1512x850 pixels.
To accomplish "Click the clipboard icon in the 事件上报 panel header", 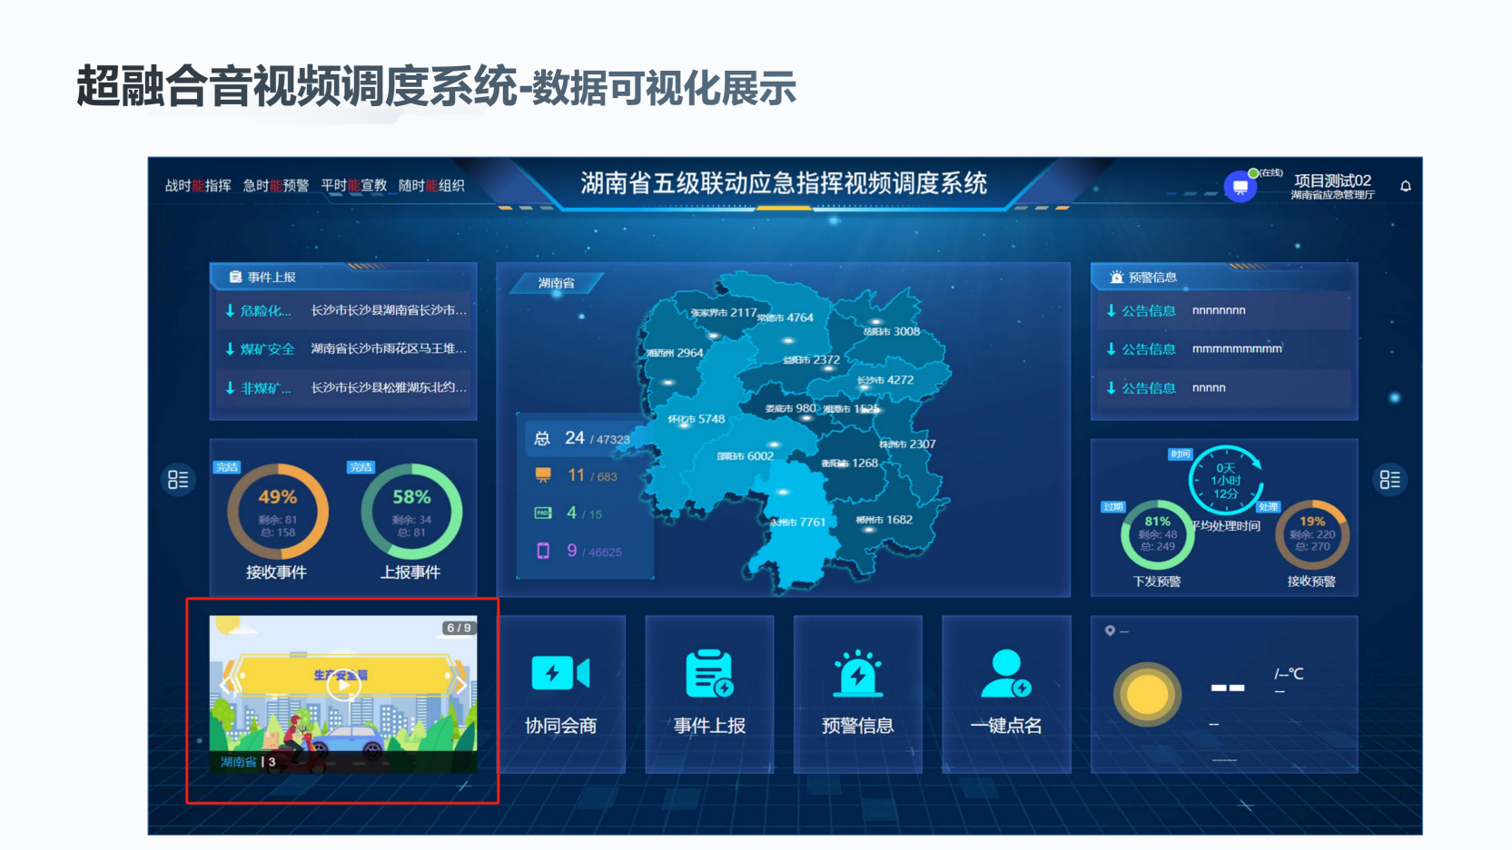I will tap(235, 277).
